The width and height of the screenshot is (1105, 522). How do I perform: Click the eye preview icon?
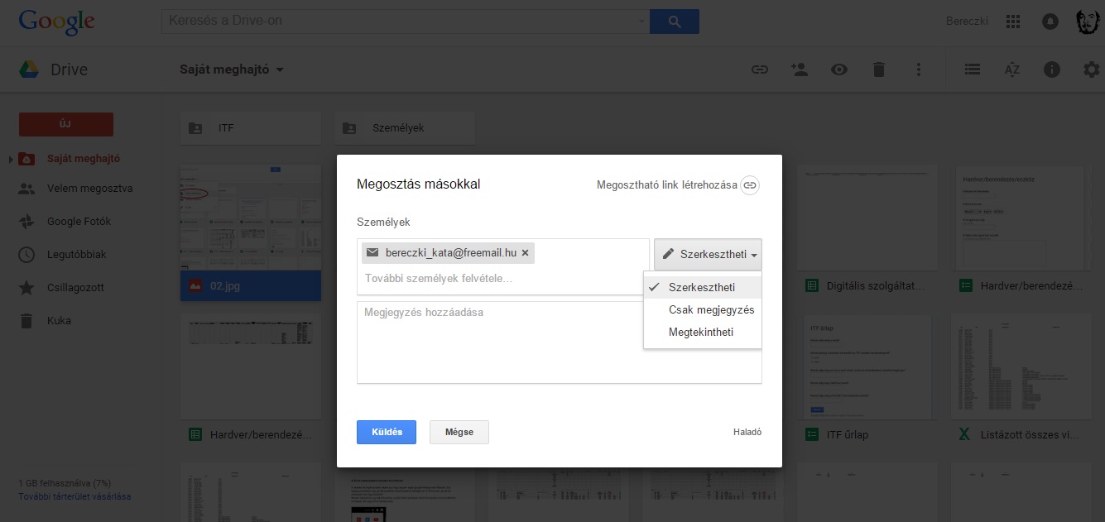click(x=839, y=70)
